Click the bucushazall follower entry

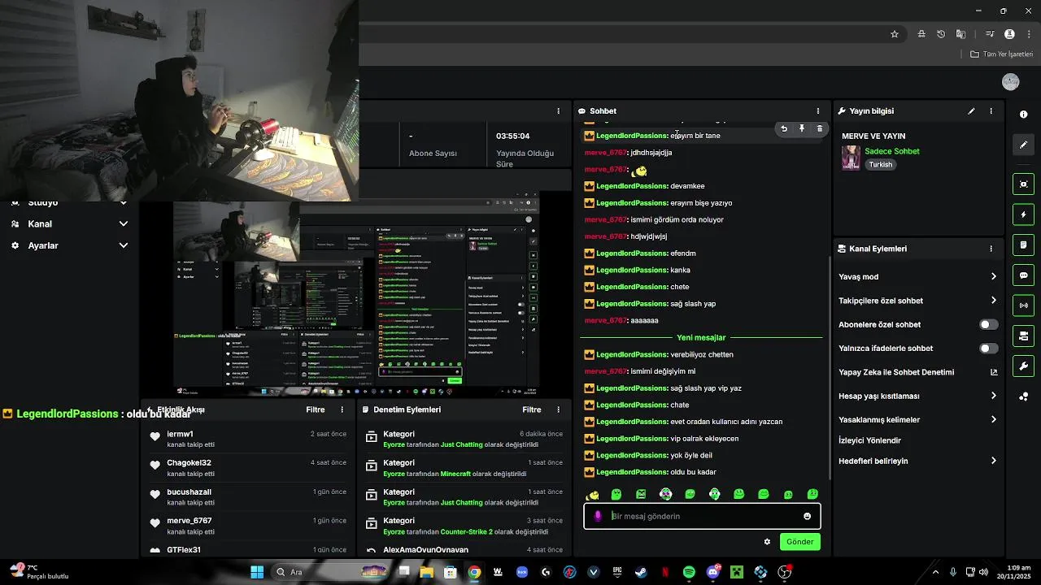248,496
